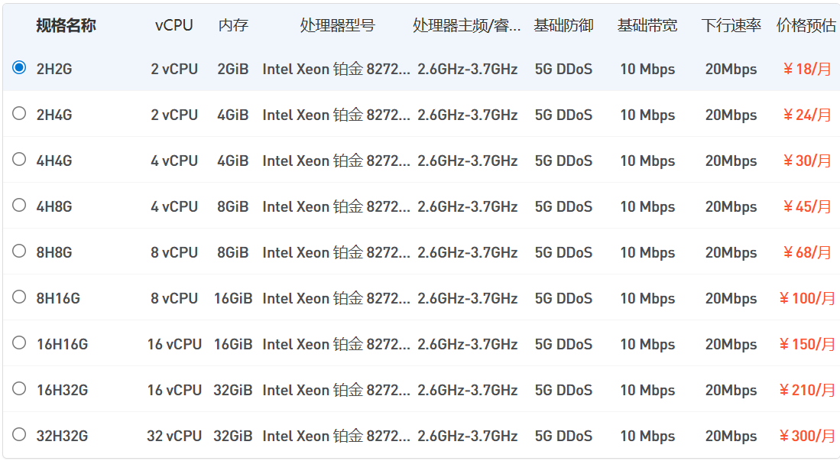Image resolution: width=840 pixels, height=461 pixels.
Task: Click the ¥300/月 price
Action: click(807, 436)
